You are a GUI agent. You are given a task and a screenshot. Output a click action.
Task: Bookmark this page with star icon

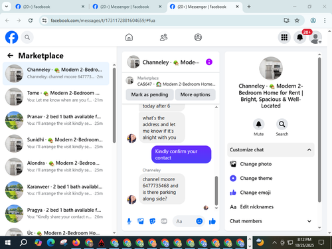click(297, 21)
